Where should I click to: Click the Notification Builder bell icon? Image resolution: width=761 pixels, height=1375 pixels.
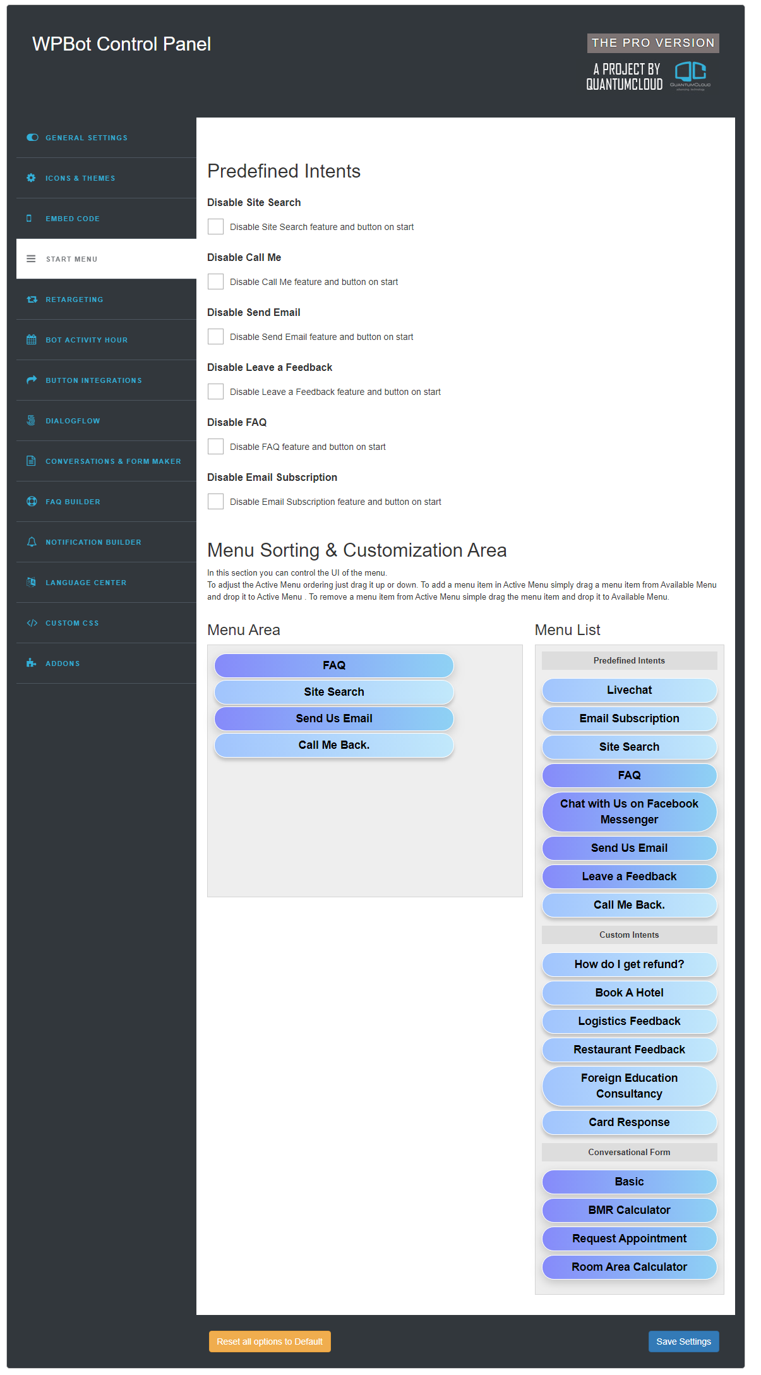tap(32, 542)
